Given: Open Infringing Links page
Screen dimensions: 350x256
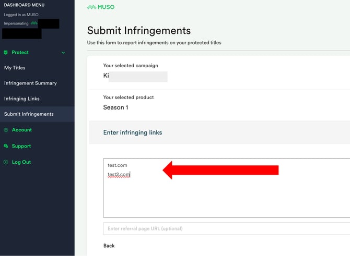Looking at the screenshot, I should [22, 99].
